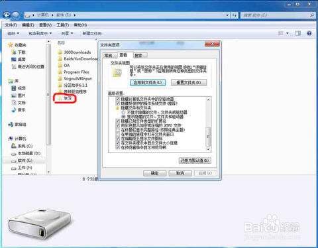This screenshot has width=318, height=248.
Task: Toggle 隐藏计算机文件夹中的空驱动器 checkbox
Action: [118, 99]
